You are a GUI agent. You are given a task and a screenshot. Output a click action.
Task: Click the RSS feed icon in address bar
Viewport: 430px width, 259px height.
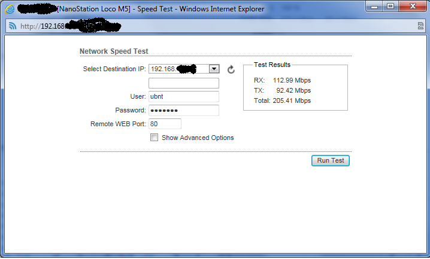pyautogui.click(x=13, y=26)
